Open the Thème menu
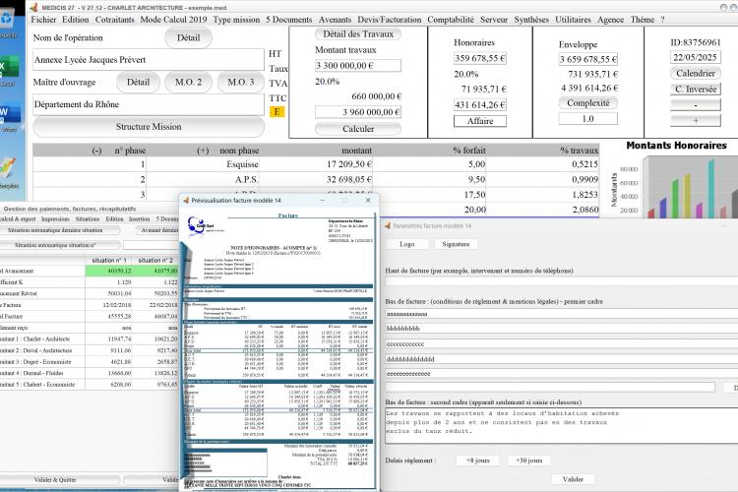Viewport: 738px width, 492px height. 643,20
